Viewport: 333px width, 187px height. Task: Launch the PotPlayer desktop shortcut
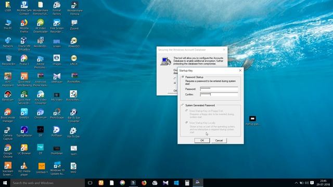pos(57,131)
